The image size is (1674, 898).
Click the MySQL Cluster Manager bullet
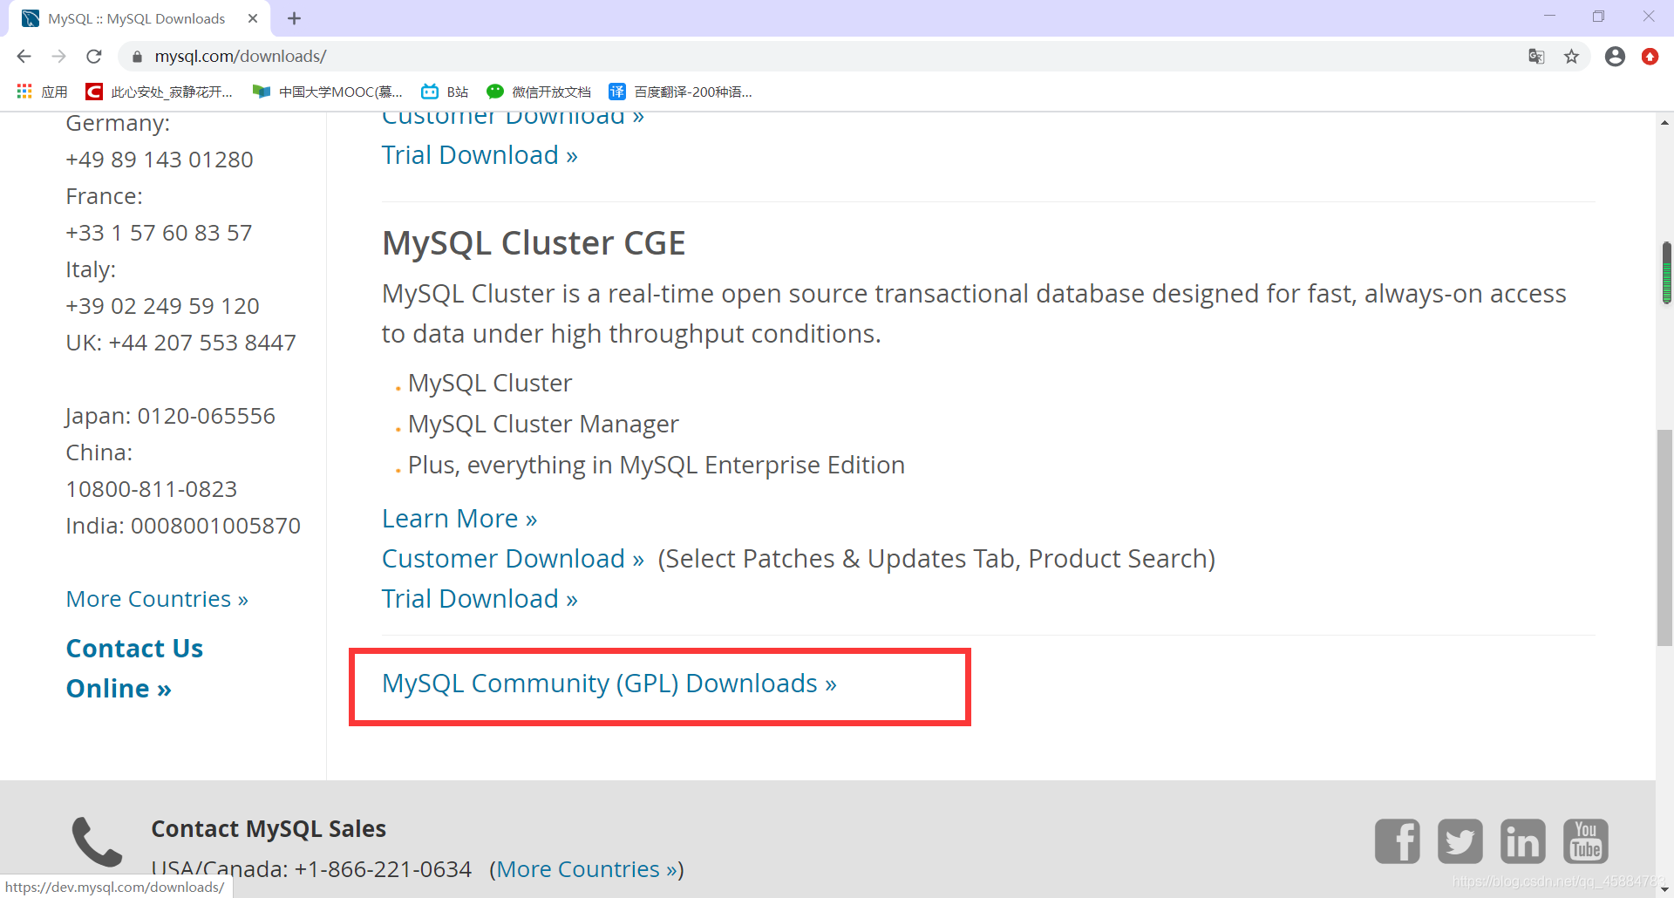543,424
